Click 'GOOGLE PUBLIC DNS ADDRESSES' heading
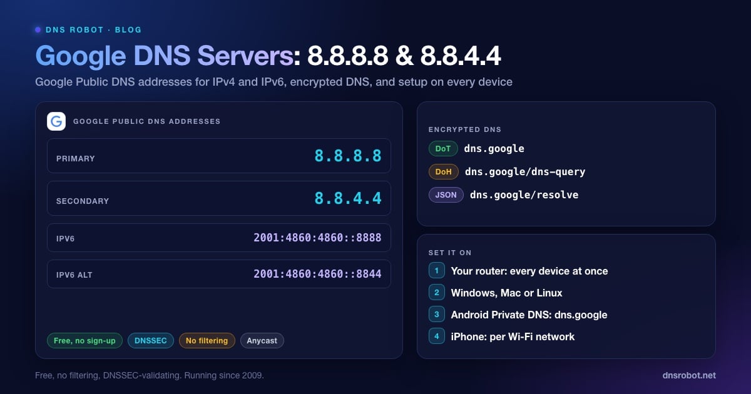 point(147,121)
